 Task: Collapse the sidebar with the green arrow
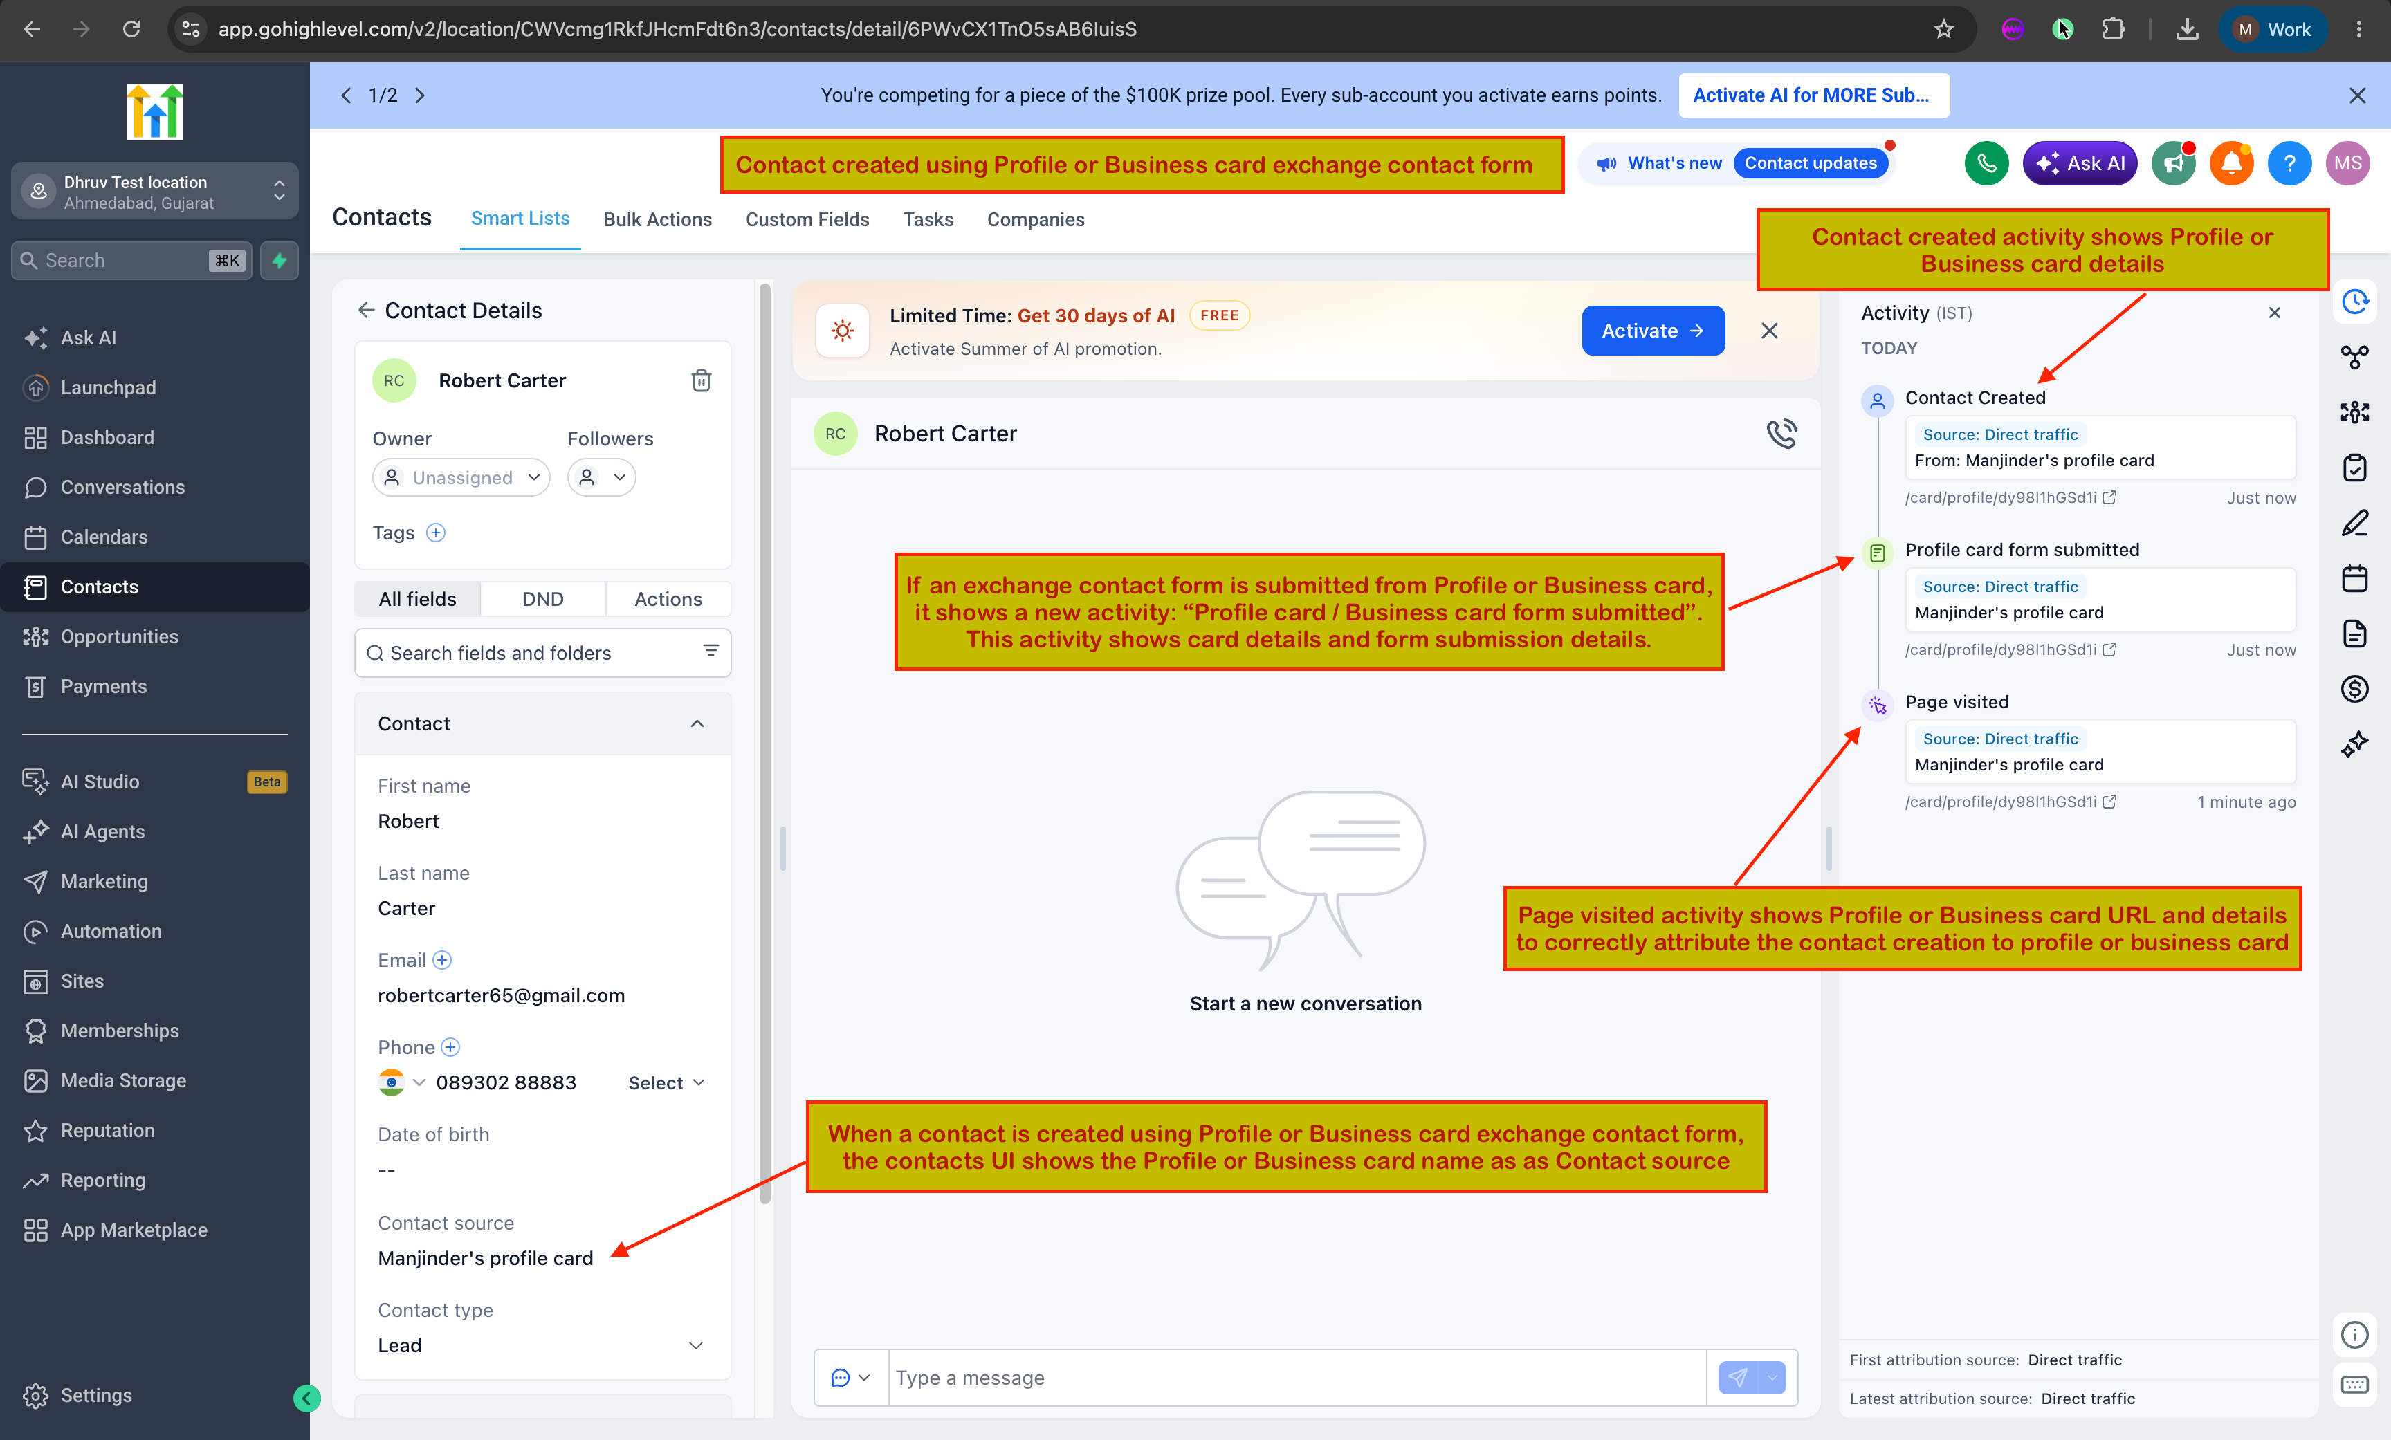click(306, 1397)
